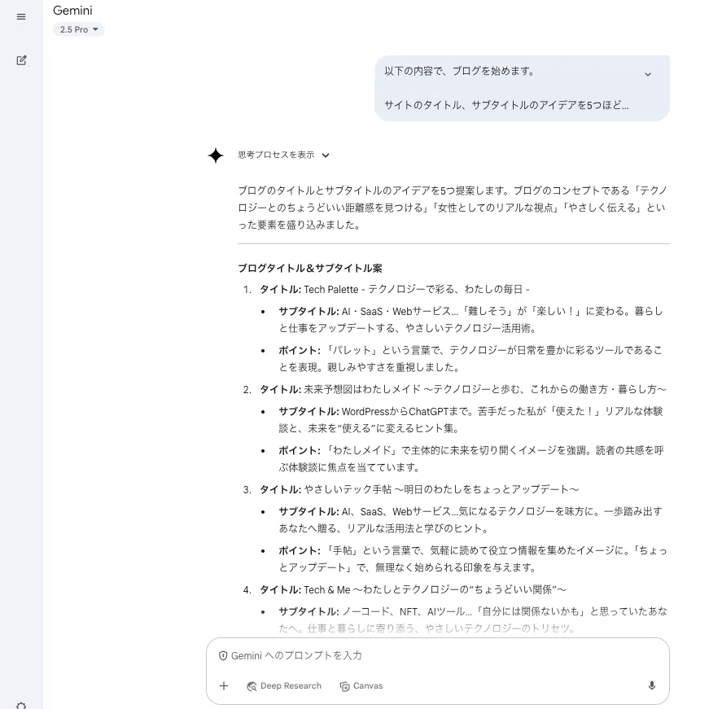Click the heading ブログタイトル＆サブタイトル案
The height and width of the screenshot is (709, 722).
coord(310,268)
